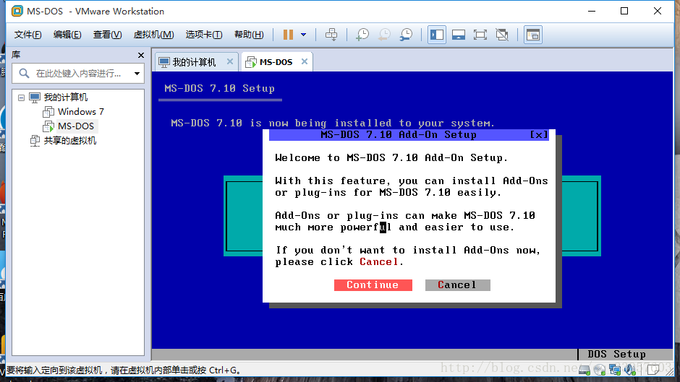The height and width of the screenshot is (382, 680).
Task: Open the 帮助(H) menu
Action: [x=249, y=35]
